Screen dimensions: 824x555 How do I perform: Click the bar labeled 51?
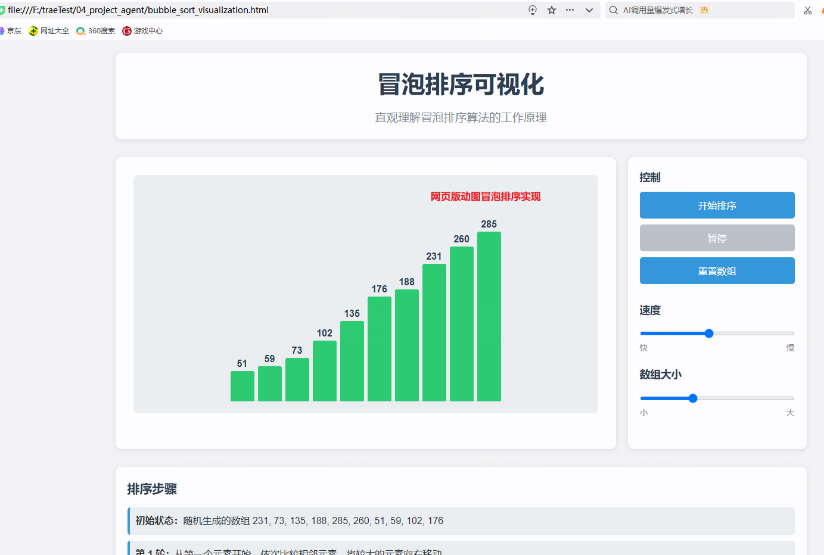pos(242,386)
